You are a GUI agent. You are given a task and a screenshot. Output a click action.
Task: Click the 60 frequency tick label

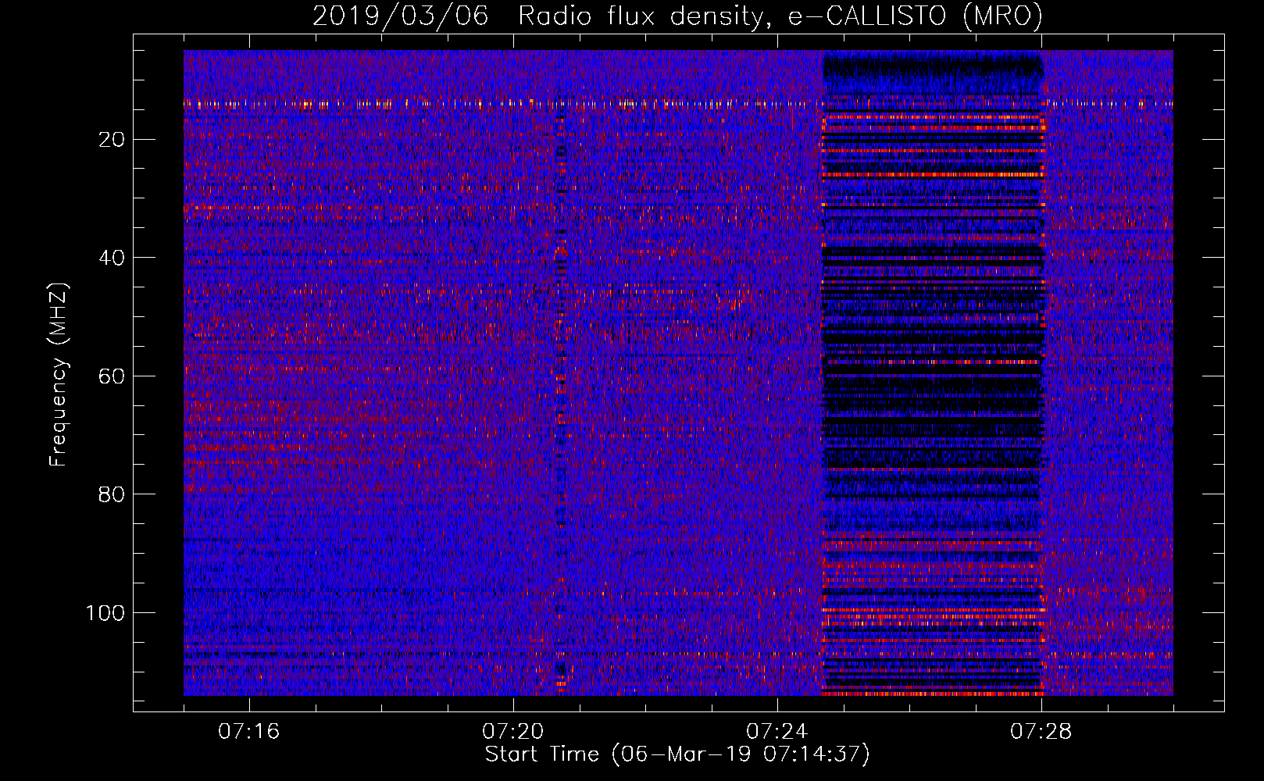point(112,376)
